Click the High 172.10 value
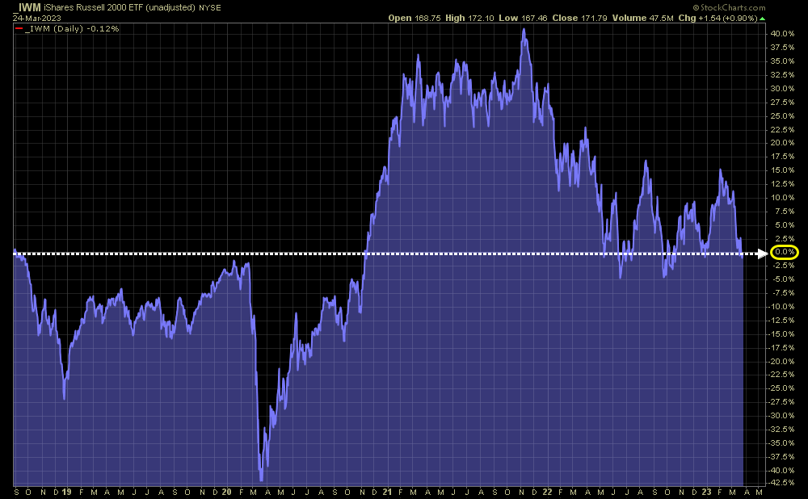Image resolution: width=808 pixels, height=499 pixels. coord(469,18)
